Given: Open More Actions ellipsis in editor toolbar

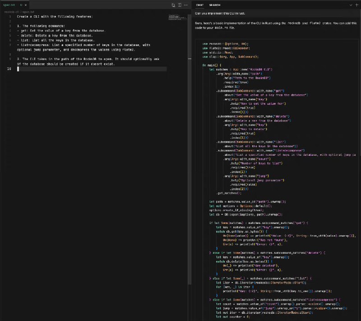Looking at the screenshot, I should [x=186, y=5].
